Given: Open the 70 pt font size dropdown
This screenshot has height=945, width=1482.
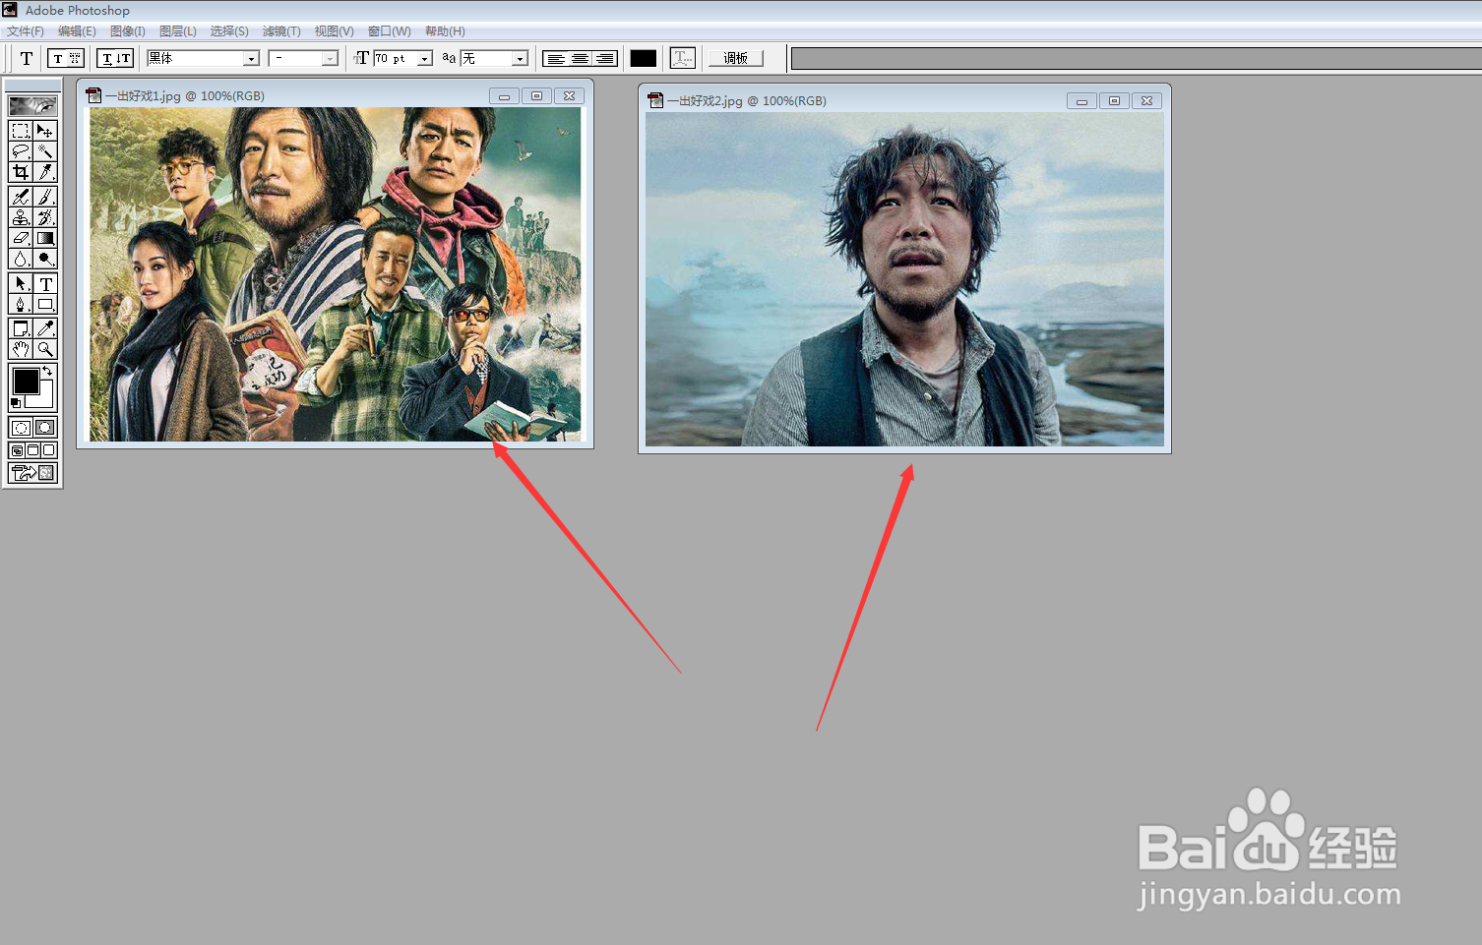Looking at the screenshot, I should [x=425, y=59].
